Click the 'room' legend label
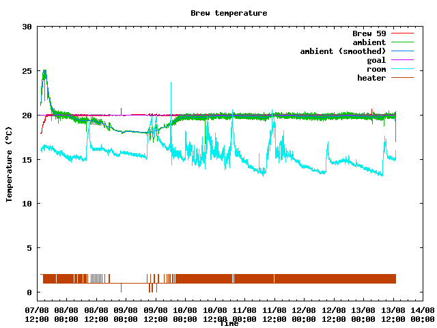This screenshot has width=437, height=328. point(376,69)
